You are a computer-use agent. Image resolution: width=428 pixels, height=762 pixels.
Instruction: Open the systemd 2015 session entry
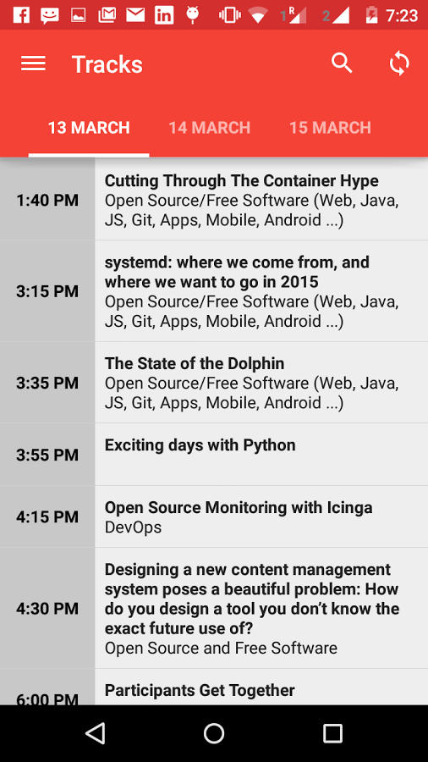(x=261, y=291)
